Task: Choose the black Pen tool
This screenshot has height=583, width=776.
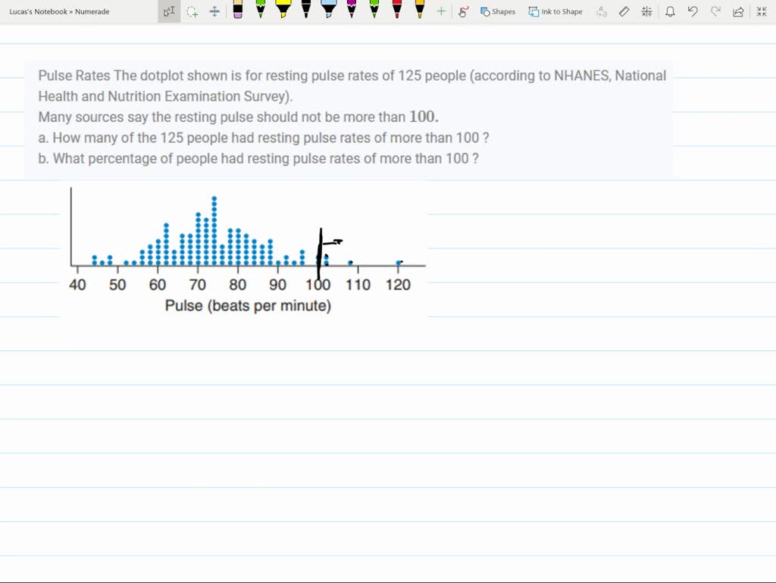Action: point(306,11)
